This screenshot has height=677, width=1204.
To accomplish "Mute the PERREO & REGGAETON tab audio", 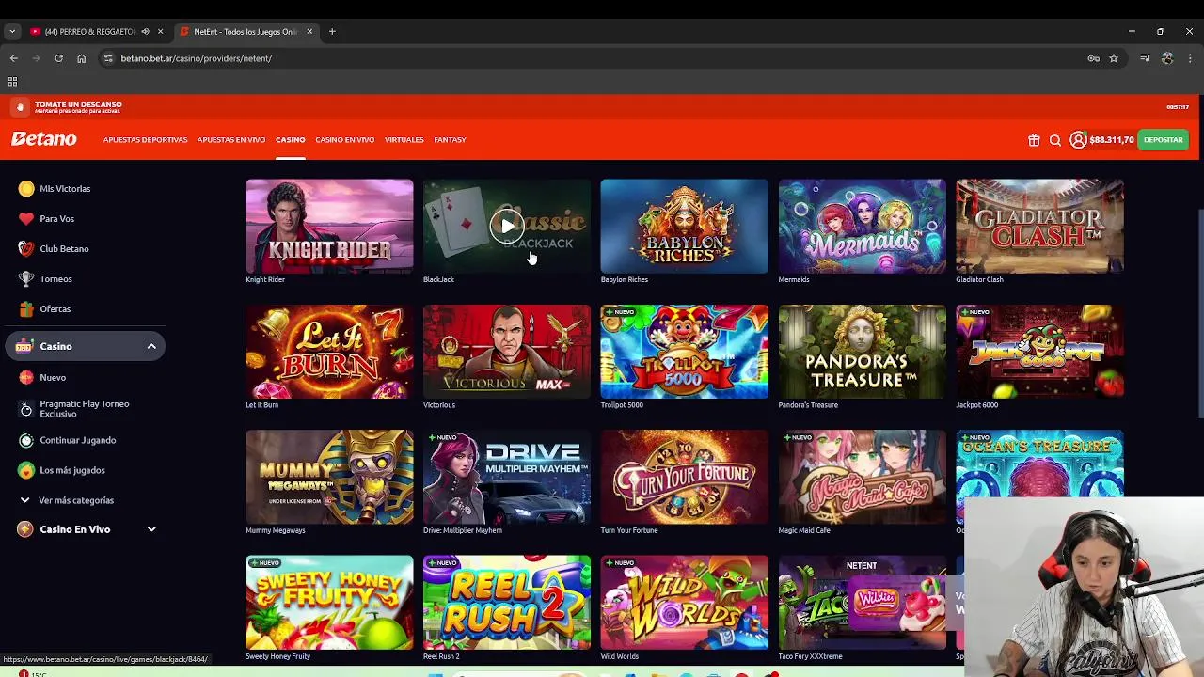I will 145,32.
